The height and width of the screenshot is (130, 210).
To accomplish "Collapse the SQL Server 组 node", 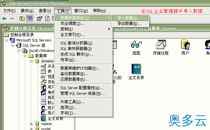I will pos(12,45).
